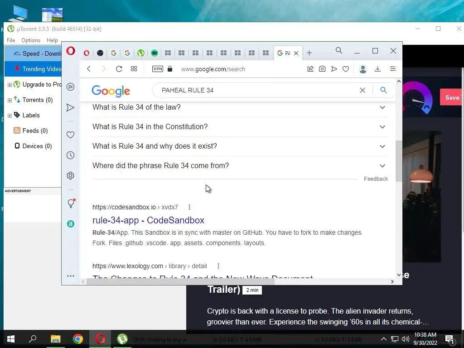Click Save button in uTorrent ad
This screenshot has height=348, width=464.
pos(452,97)
